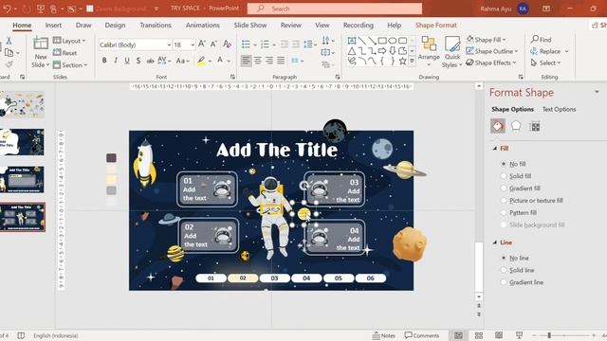The image size is (607, 341).
Task: Enable text Shadow (S) button
Action: (x=138, y=61)
